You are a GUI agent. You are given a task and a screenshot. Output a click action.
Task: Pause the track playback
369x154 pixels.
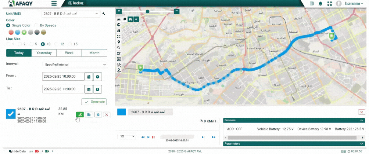[153, 137]
